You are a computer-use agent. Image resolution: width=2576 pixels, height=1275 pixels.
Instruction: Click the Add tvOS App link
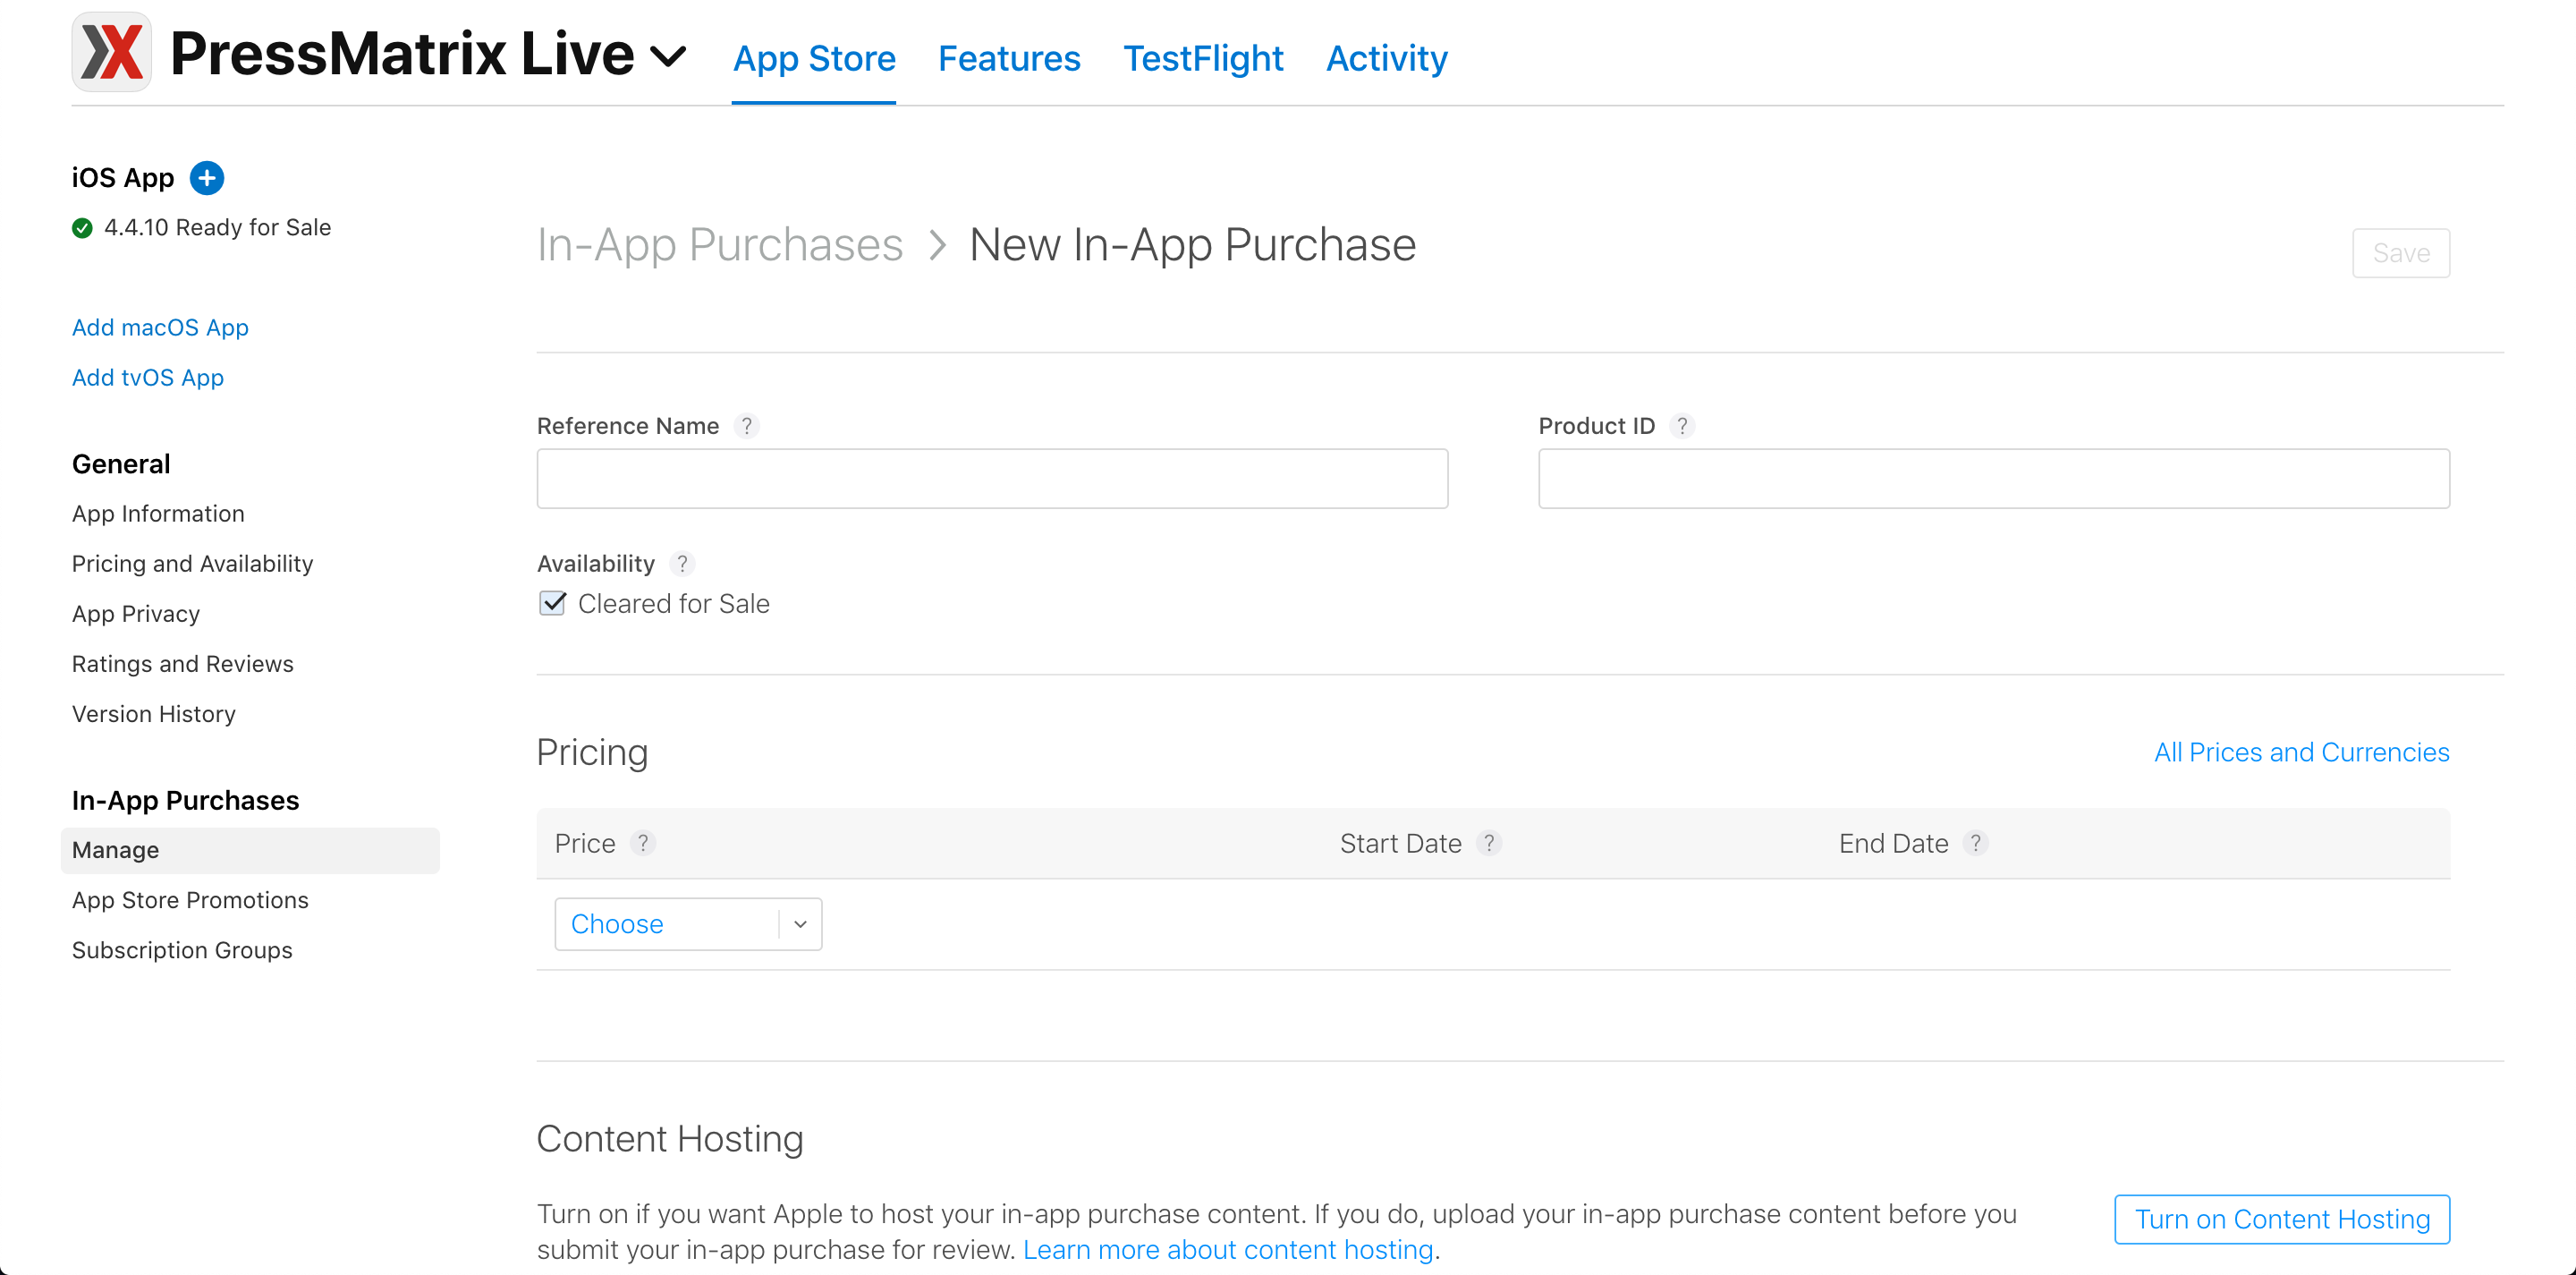tap(148, 378)
